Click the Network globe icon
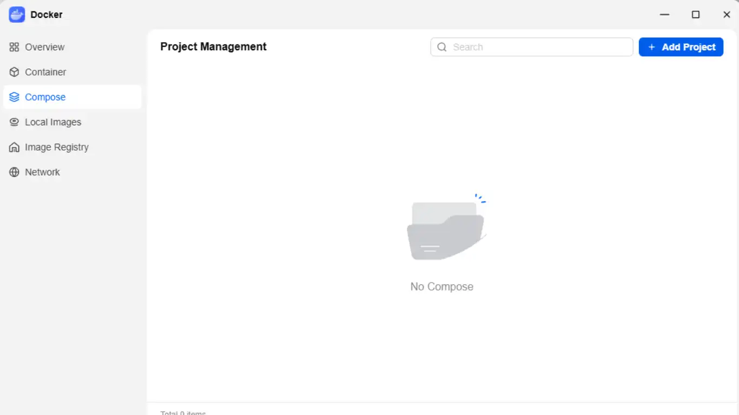This screenshot has height=415, width=739. click(14, 172)
